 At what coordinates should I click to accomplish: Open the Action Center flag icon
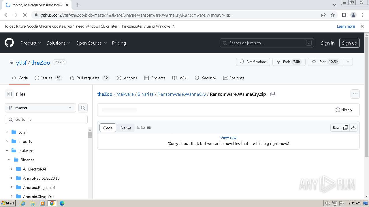coord(341,203)
